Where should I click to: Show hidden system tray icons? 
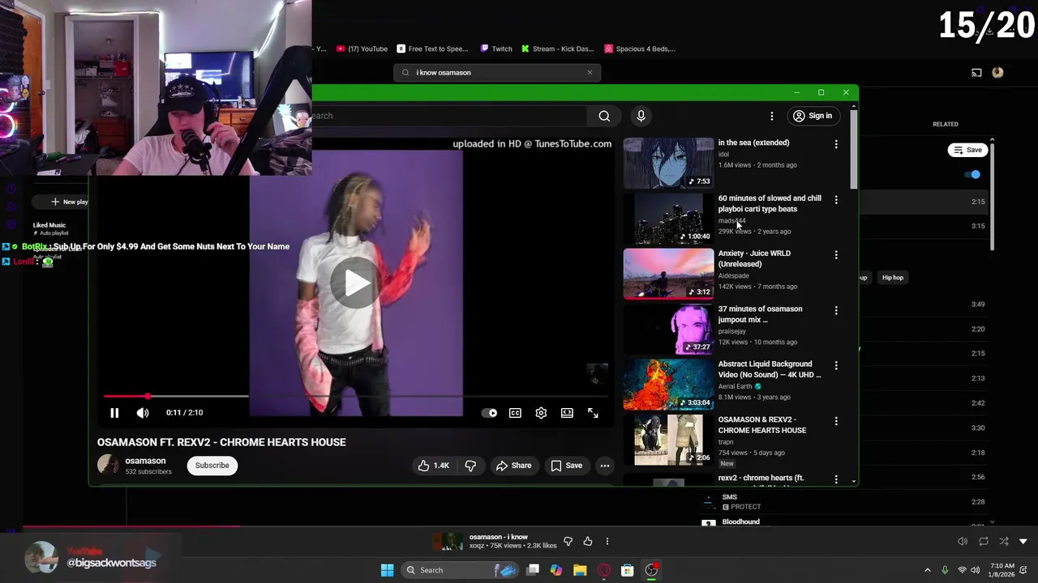(x=928, y=570)
